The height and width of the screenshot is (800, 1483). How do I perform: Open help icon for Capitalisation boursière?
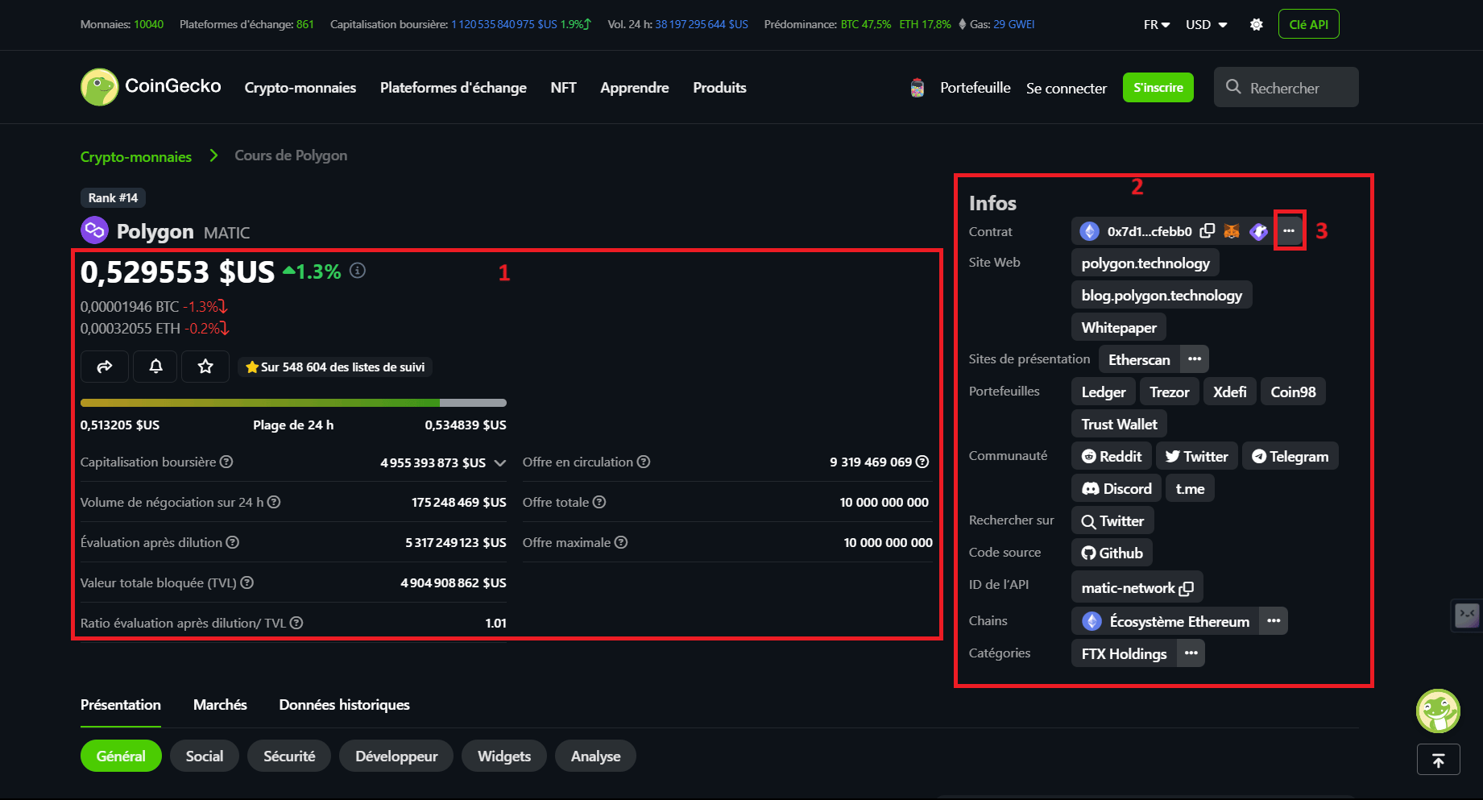[226, 462]
